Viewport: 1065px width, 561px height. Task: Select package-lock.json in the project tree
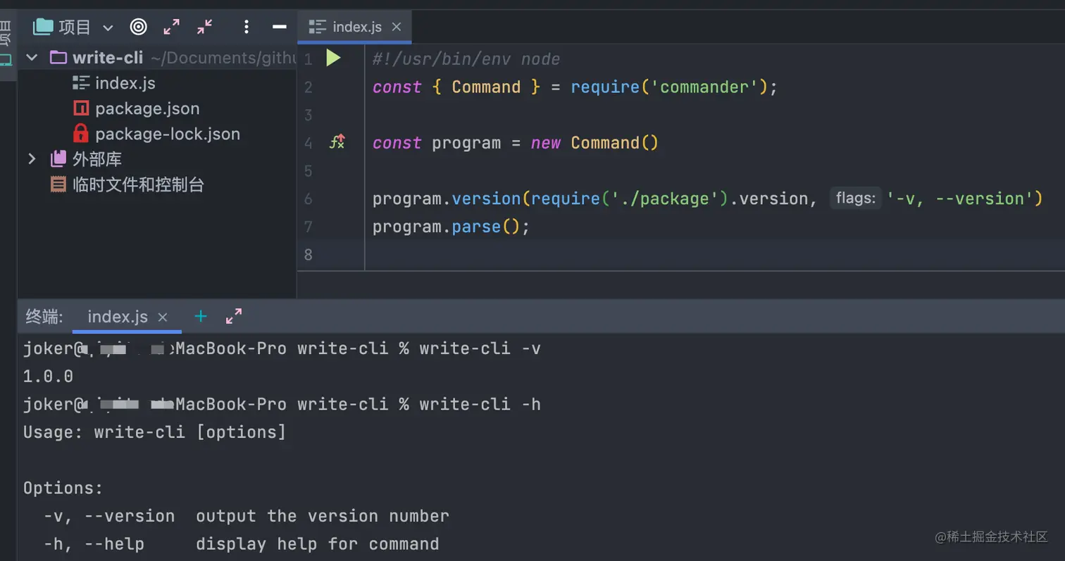(x=156, y=134)
